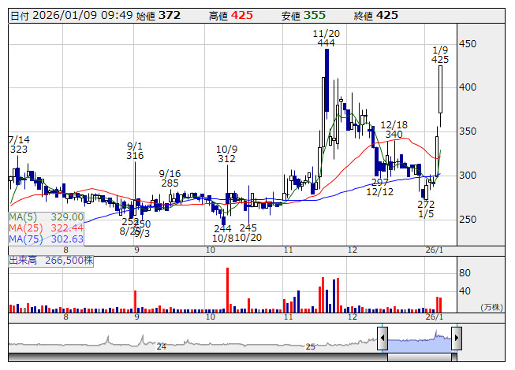
Task: Click the (万株) volume unit label
Action: [x=491, y=307]
